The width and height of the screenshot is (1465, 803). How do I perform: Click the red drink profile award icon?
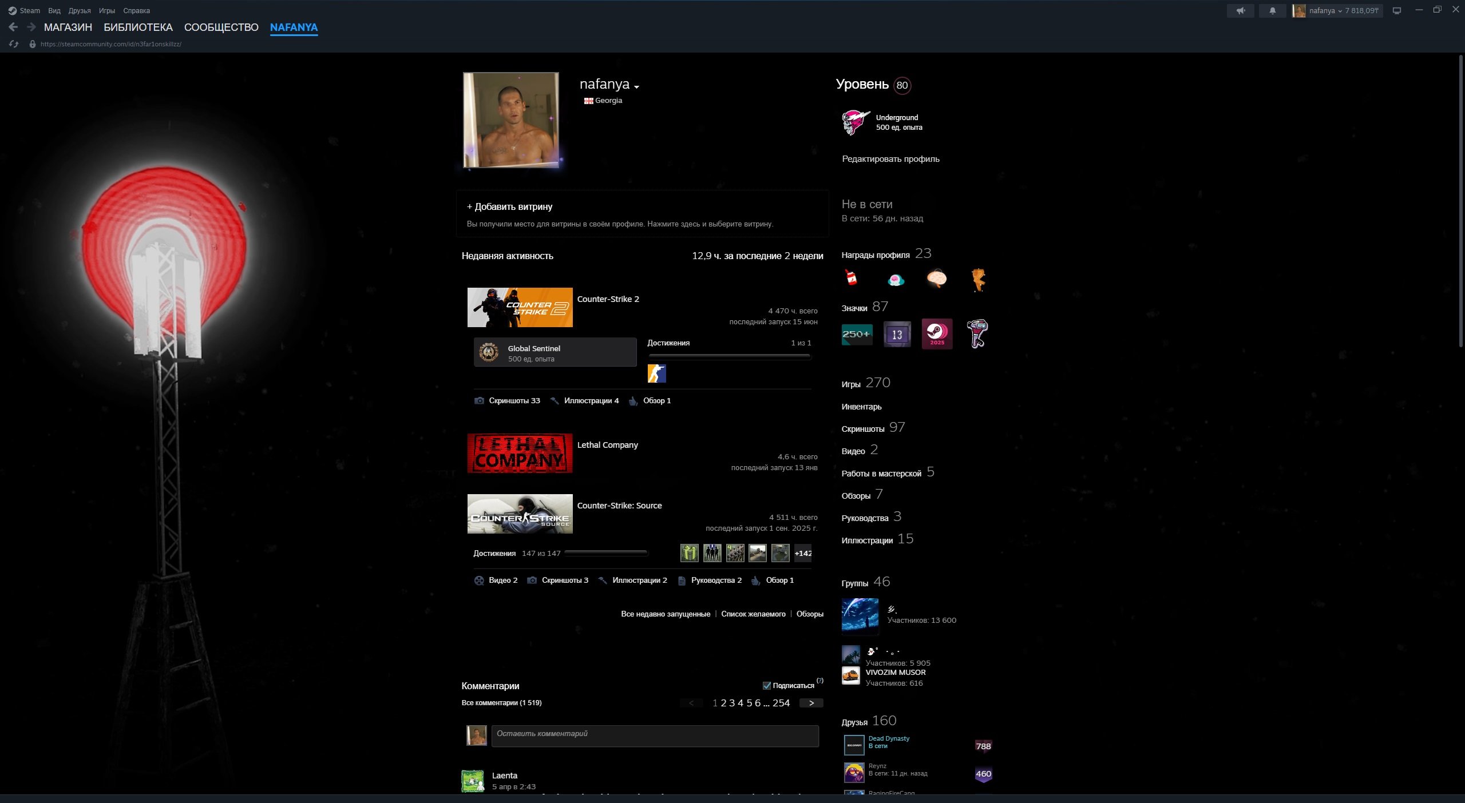click(852, 278)
